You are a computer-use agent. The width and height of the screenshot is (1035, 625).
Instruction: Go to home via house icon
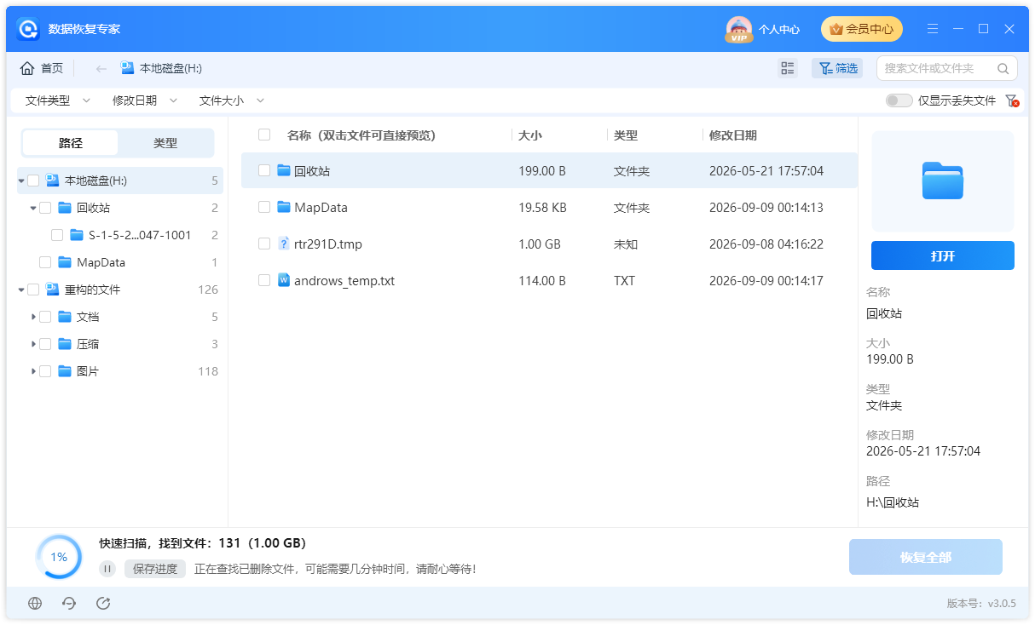27,68
